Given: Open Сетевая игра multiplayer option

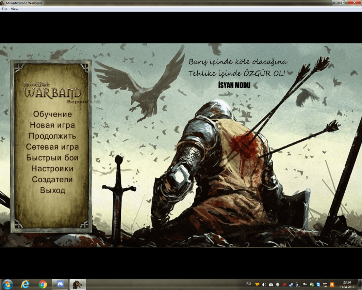Looking at the screenshot, I should [52, 147].
